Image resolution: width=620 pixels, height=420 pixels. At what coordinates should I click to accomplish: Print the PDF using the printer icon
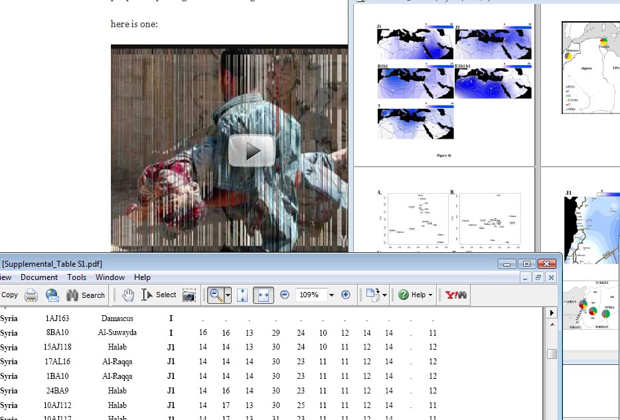[x=31, y=295]
